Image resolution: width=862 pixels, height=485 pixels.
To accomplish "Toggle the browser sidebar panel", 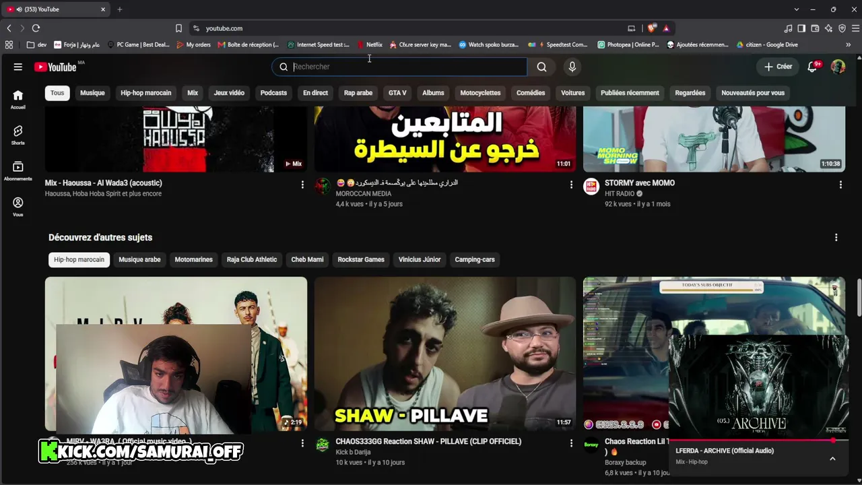I will (801, 28).
